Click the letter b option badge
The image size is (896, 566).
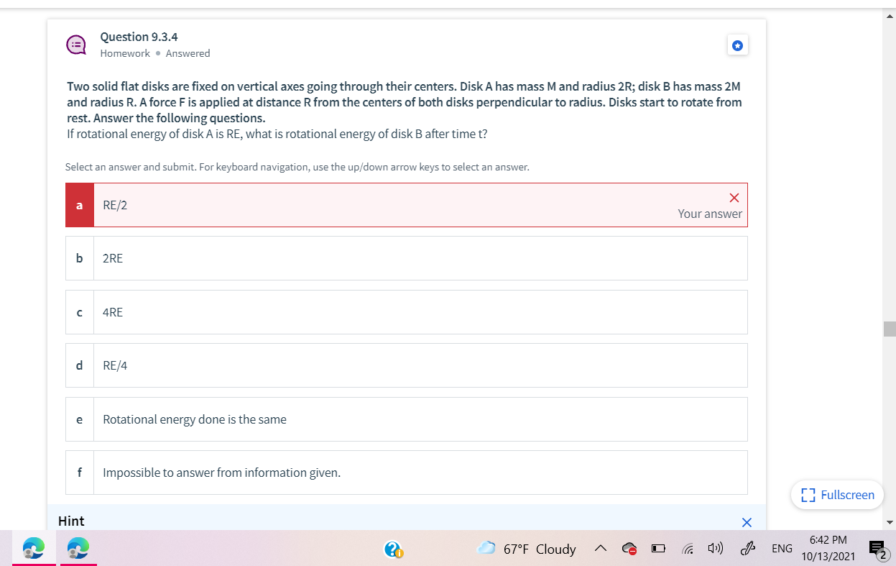point(79,258)
